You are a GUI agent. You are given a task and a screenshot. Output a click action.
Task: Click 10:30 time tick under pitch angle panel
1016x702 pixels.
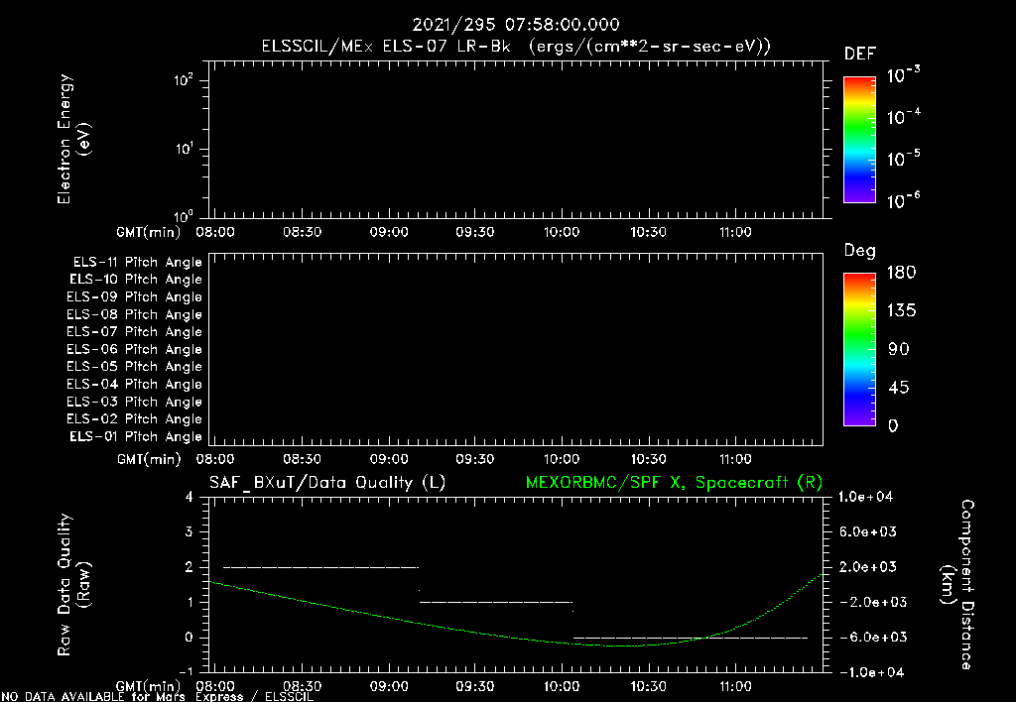click(648, 459)
